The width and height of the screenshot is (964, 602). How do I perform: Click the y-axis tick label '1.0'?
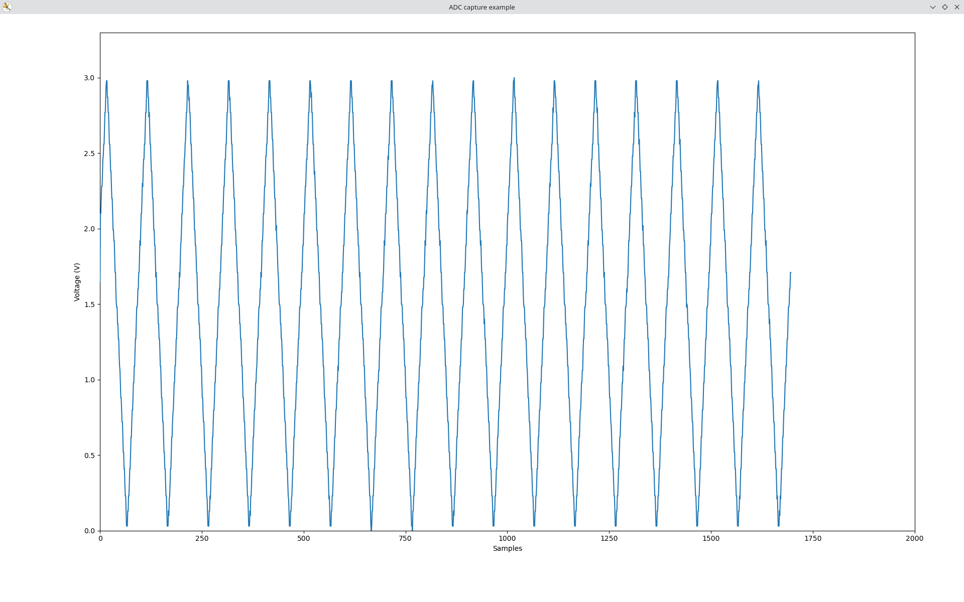[89, 380]
